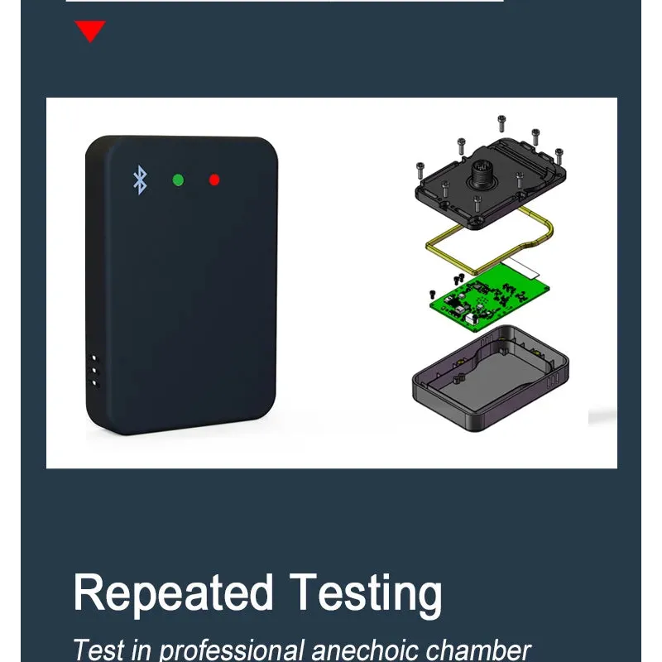Click the green LED indicator dot
Image resolution: width=662 pixels, height=662 pixels.
click(x=178, y=180)
